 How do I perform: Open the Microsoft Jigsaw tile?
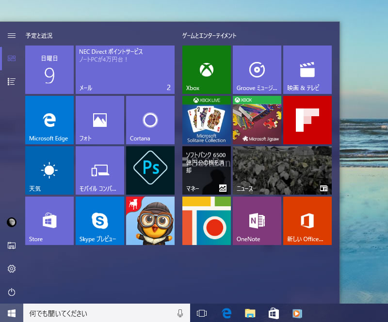[x=257, y=120]
